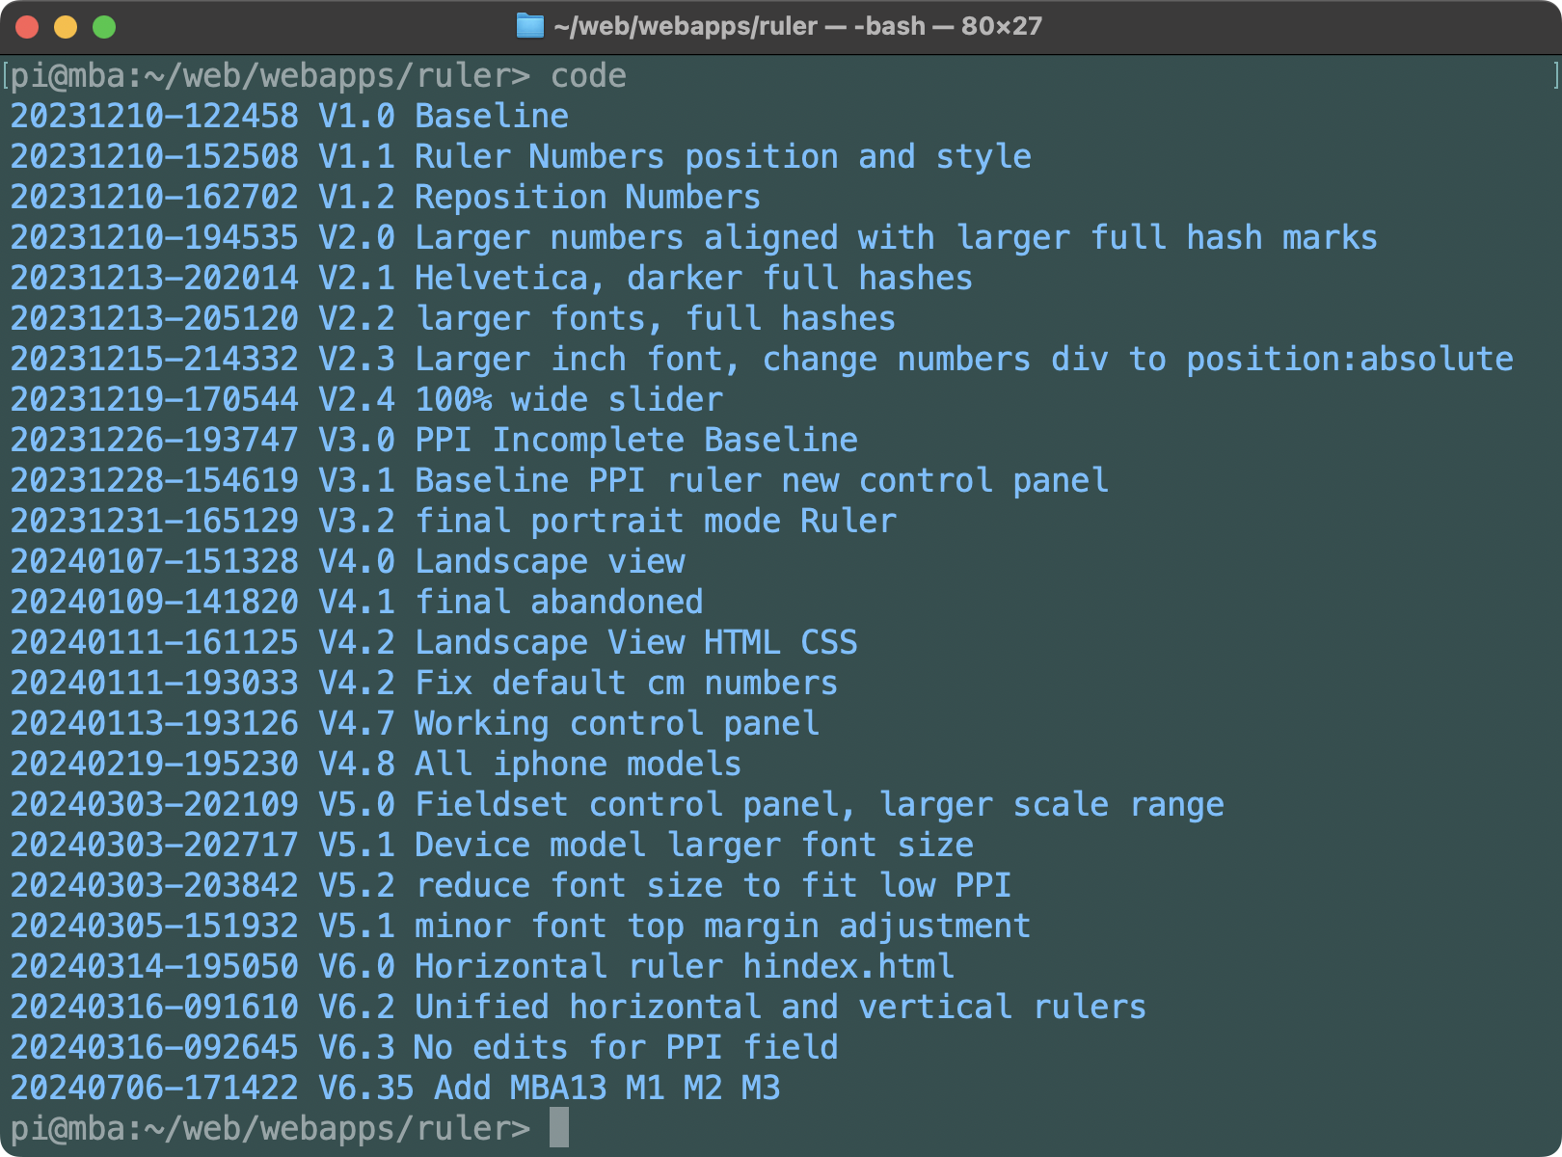Image resolution: width=1562 pixels, height=1157 pixels.
Task: Select the line 'V1.1 Ruler Numbers position and style'
Action: click(x=675, y=156)
